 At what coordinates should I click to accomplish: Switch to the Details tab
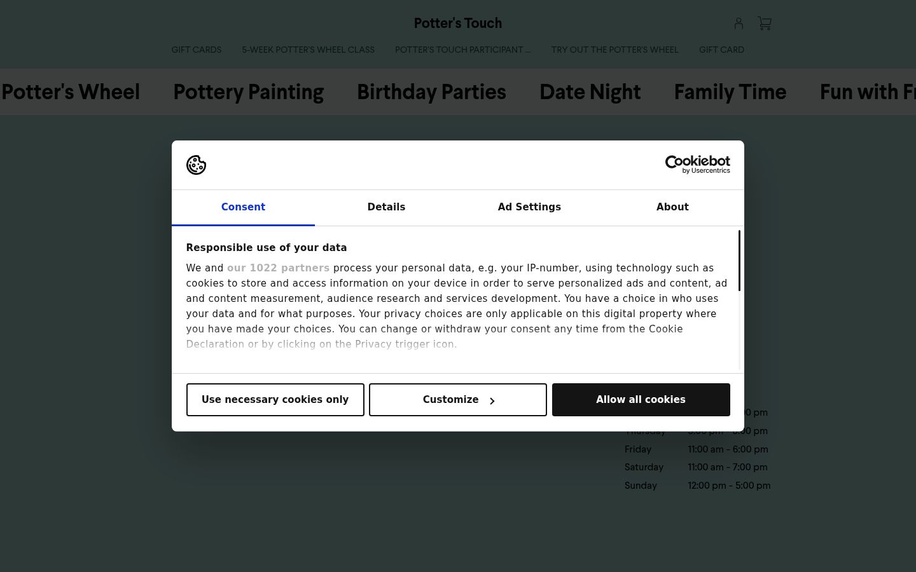click(x=386, y=207)
